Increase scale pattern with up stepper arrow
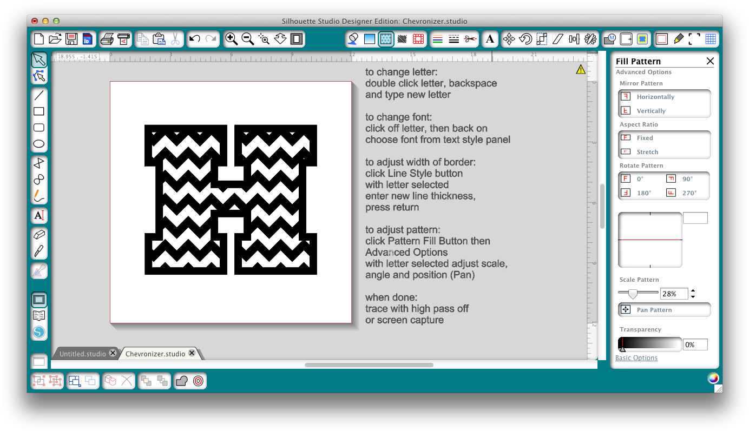This screenshot has height=431, width=749. pos(693,291)
